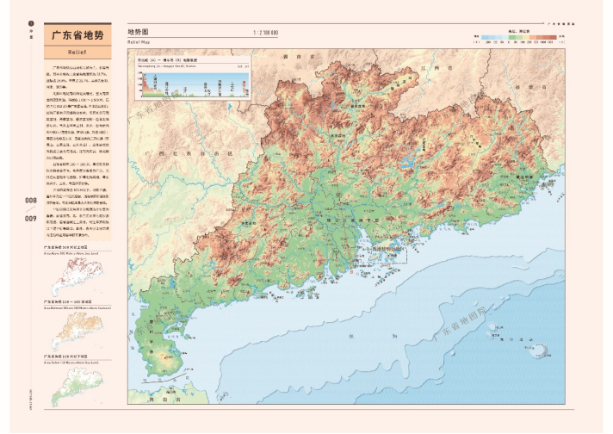Click the Relief subtitle banner
The image size is (613, 434).
click(x=77, y=52)
